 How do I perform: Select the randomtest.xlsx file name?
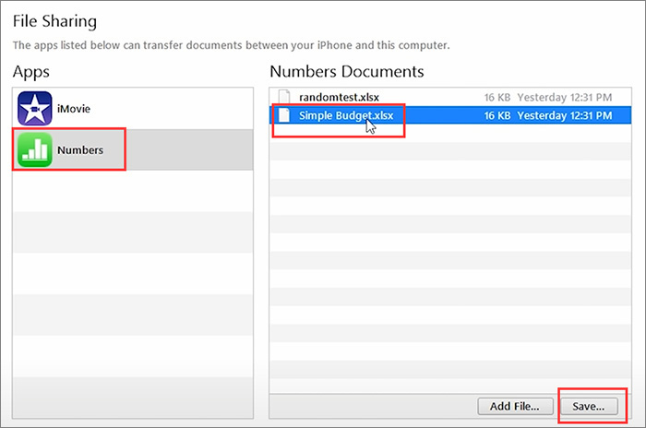pyautogui.click(x=339, y=97)
